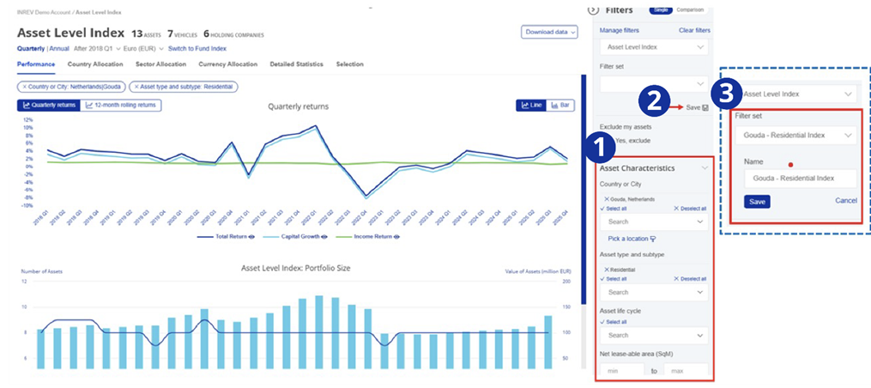The width and height of the screenshot is (871, 388).
Task: Switch filter mode to Comparison
Action: pyautogui.click(x=689, y=9)
